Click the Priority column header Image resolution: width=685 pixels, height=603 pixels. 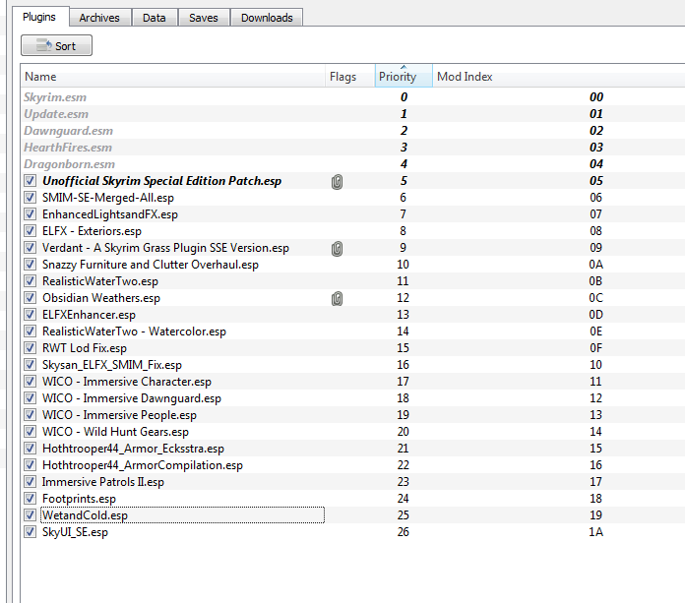coord(404,77)
